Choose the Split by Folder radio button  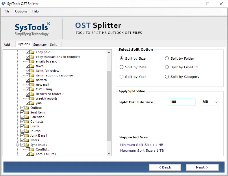[x=167, y=58]
